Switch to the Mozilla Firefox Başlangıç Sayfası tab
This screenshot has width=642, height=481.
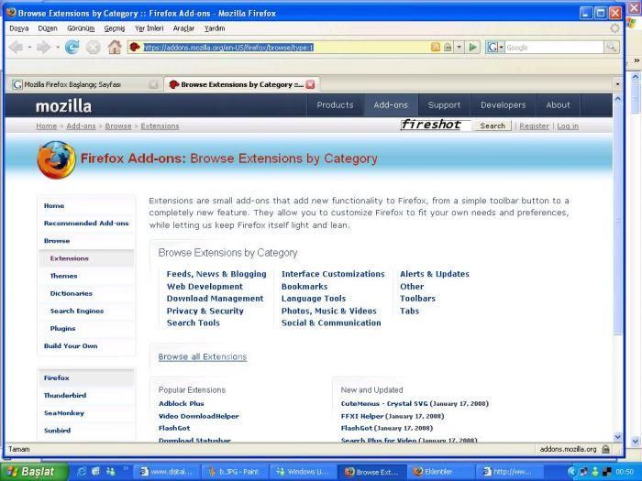tap(78, 84)
